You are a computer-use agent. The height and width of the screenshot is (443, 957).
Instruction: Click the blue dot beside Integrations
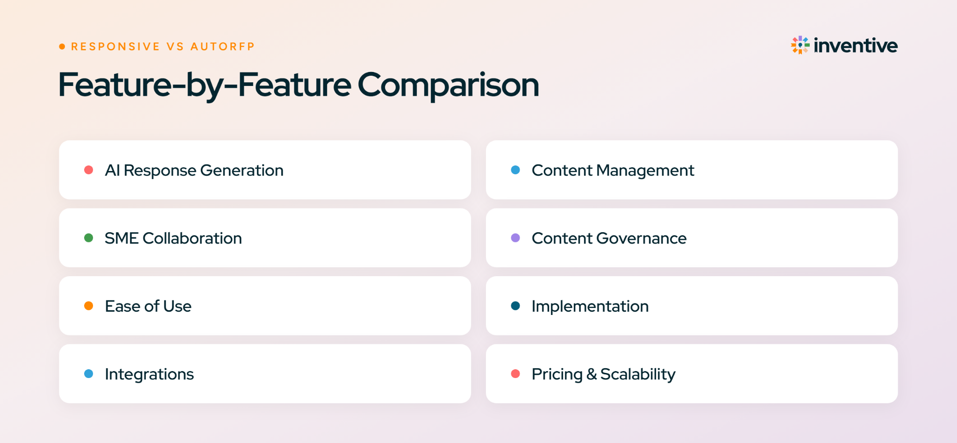(x=88, y=374)
